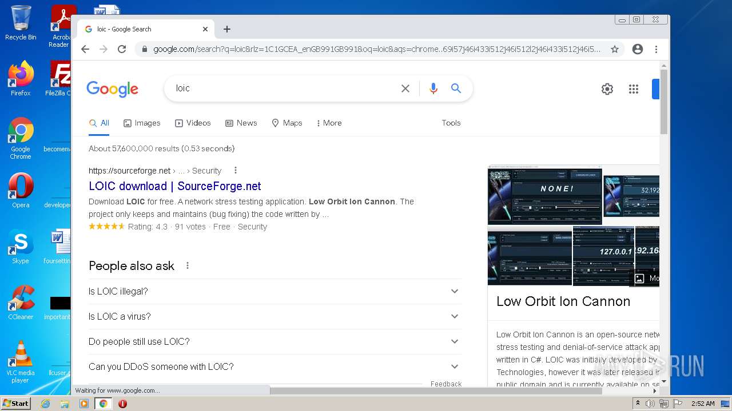732x411 pixels.
Task: Open CCleaner desktop shortcut
Action: coord(21,303)
